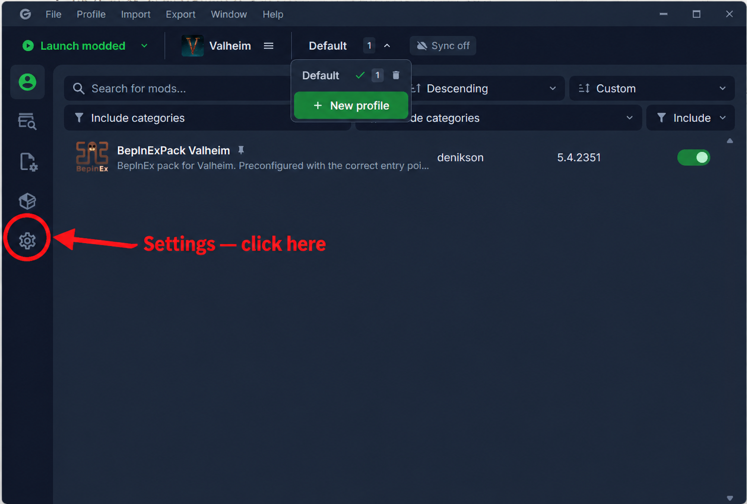
Task: Open the Window menu
Action: point(229,14)
